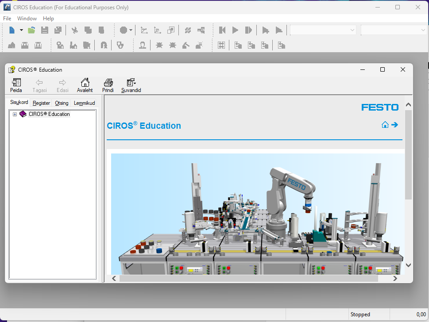
Task: Click the hierarchy tree structure icon
Action: click(x=201, y=30)
